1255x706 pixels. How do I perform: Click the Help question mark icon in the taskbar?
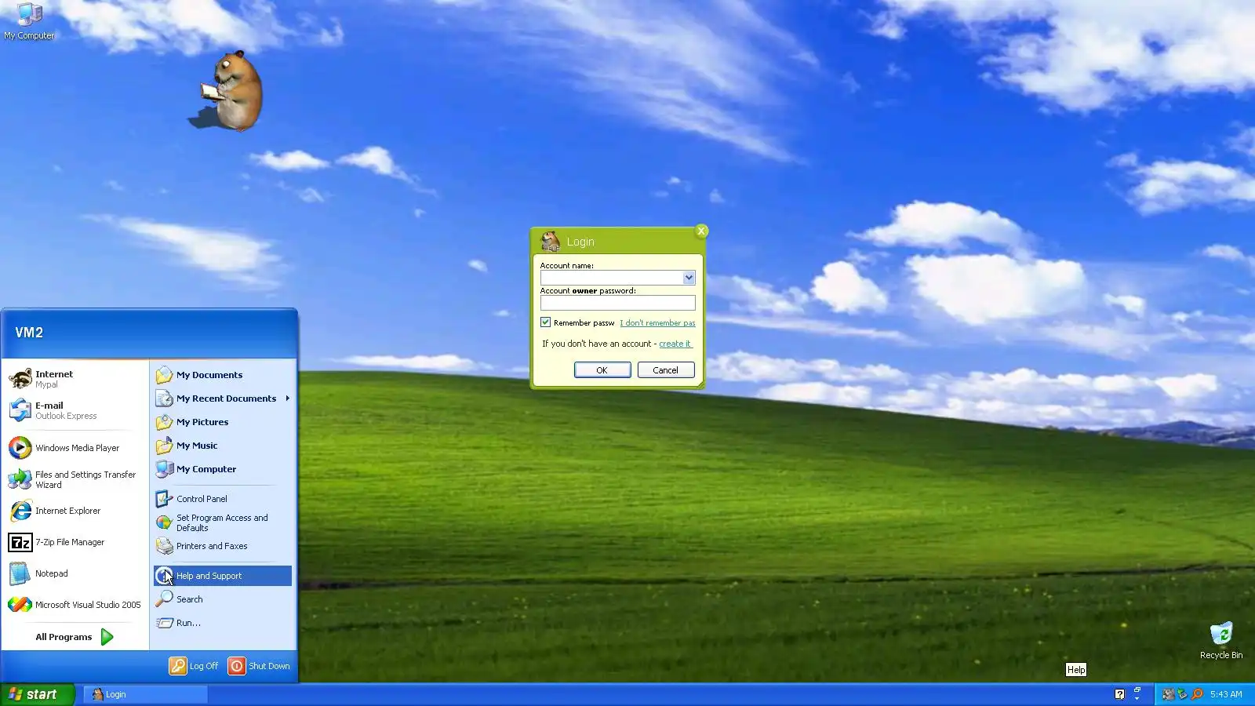(1119, 694)
